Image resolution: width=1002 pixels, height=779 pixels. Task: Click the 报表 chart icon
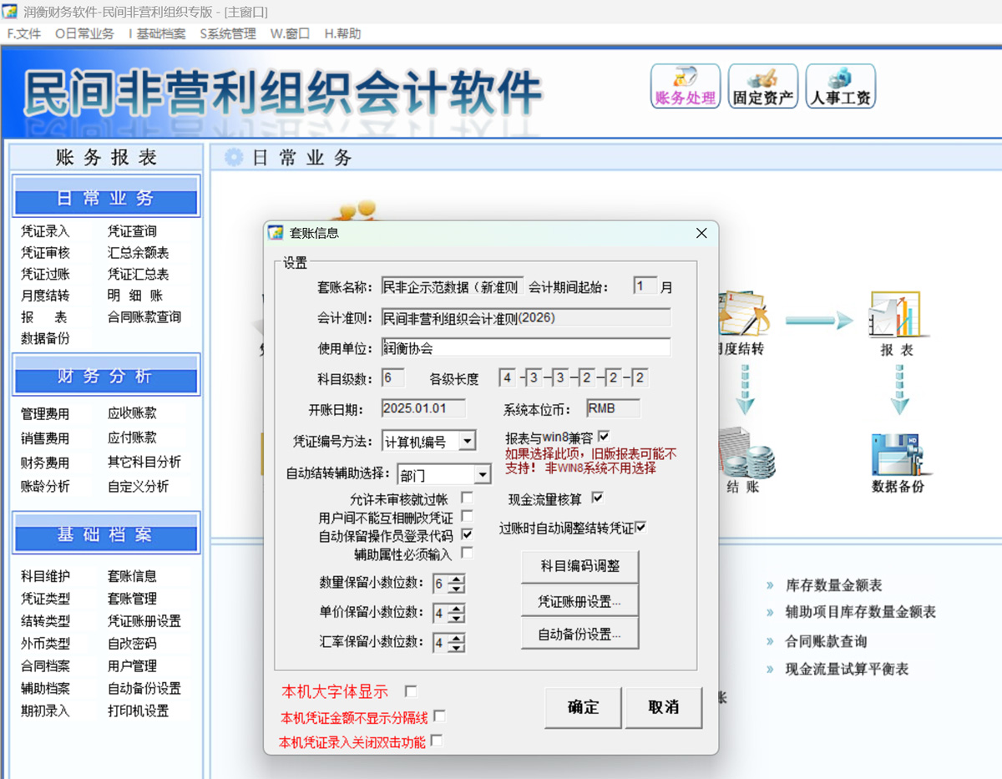tap(895, 315)
